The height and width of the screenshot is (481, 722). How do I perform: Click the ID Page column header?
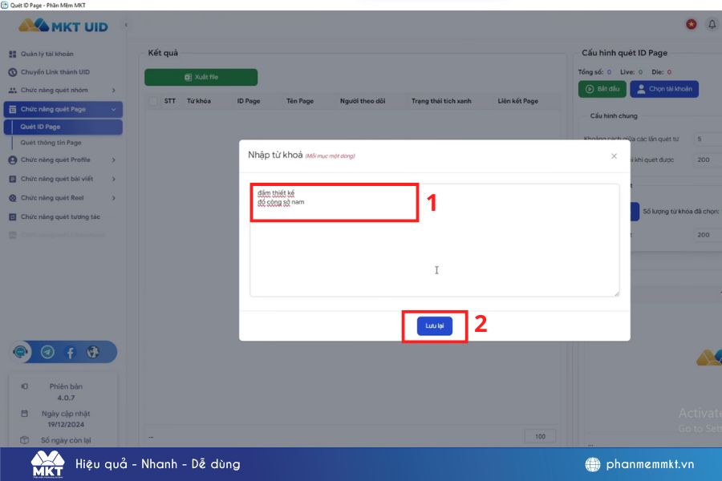(x=249, y=101)
